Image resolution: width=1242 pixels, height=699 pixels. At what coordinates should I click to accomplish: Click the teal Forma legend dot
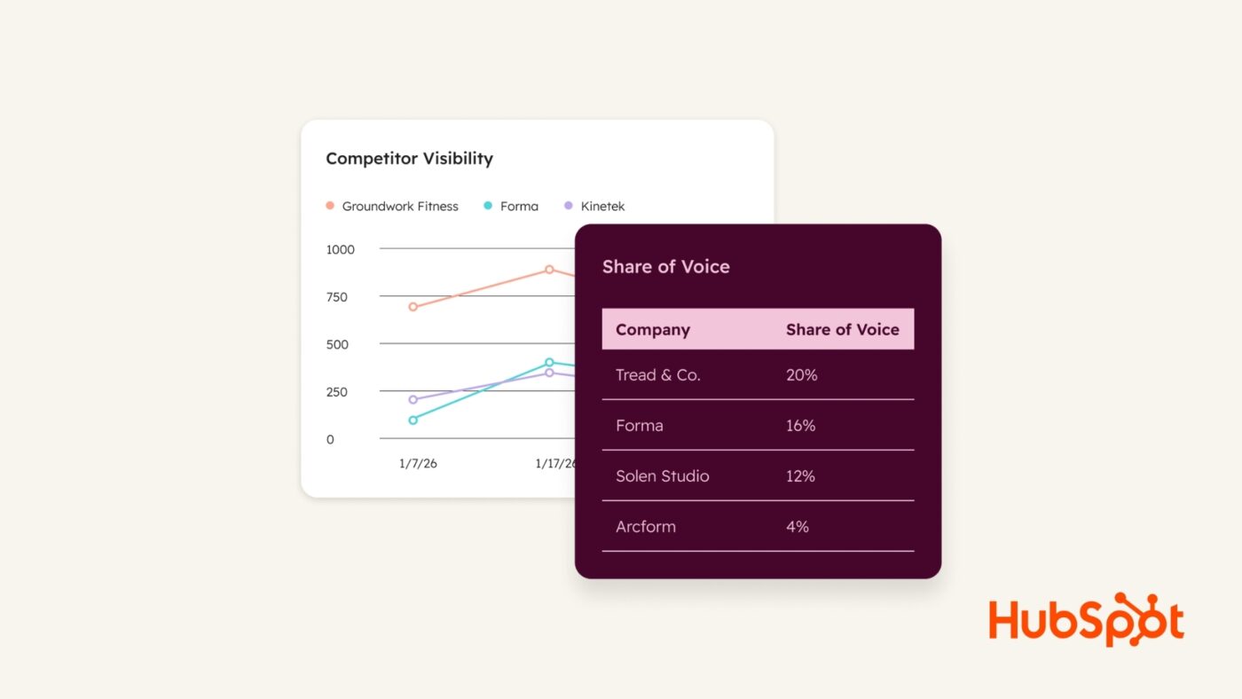click(x=488, y=206)
